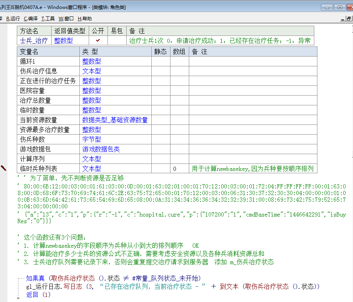Click the 游戏数据包类 type link
This screenshot has width=353, height=302.
click(x=101, y=149)
